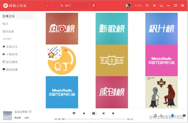The image size is (188, 123).
Task: Start voice search with the microphone icon
Action: 94,6
